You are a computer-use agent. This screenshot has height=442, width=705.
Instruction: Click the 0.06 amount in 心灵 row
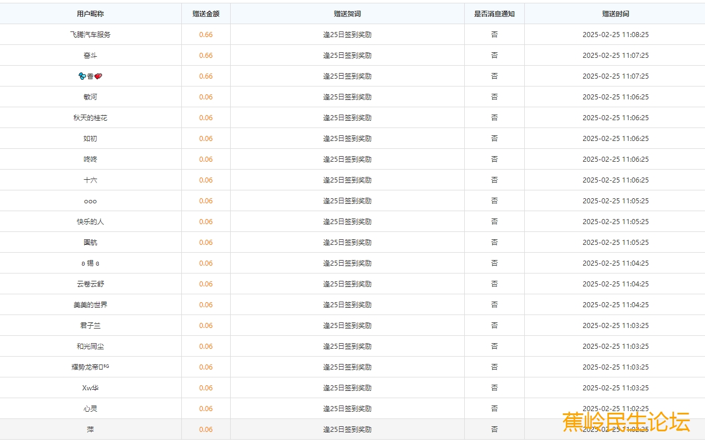205,409
